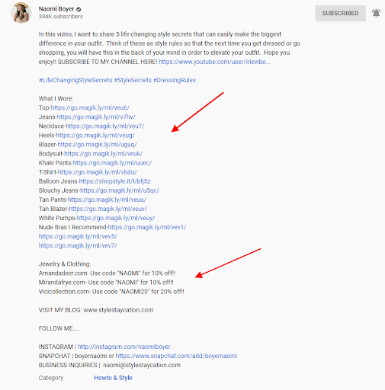This screenshot has width=385, height=390.
Task: Open the Khaki Pants product link
Action: 112,163
